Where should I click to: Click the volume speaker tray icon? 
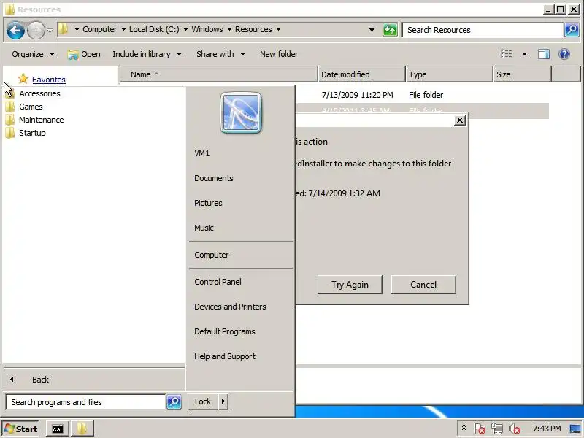pos(515,429)
